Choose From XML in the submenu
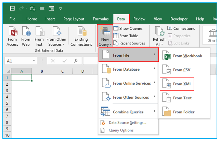The image size is (220, 142). click(x=177, y=84)
